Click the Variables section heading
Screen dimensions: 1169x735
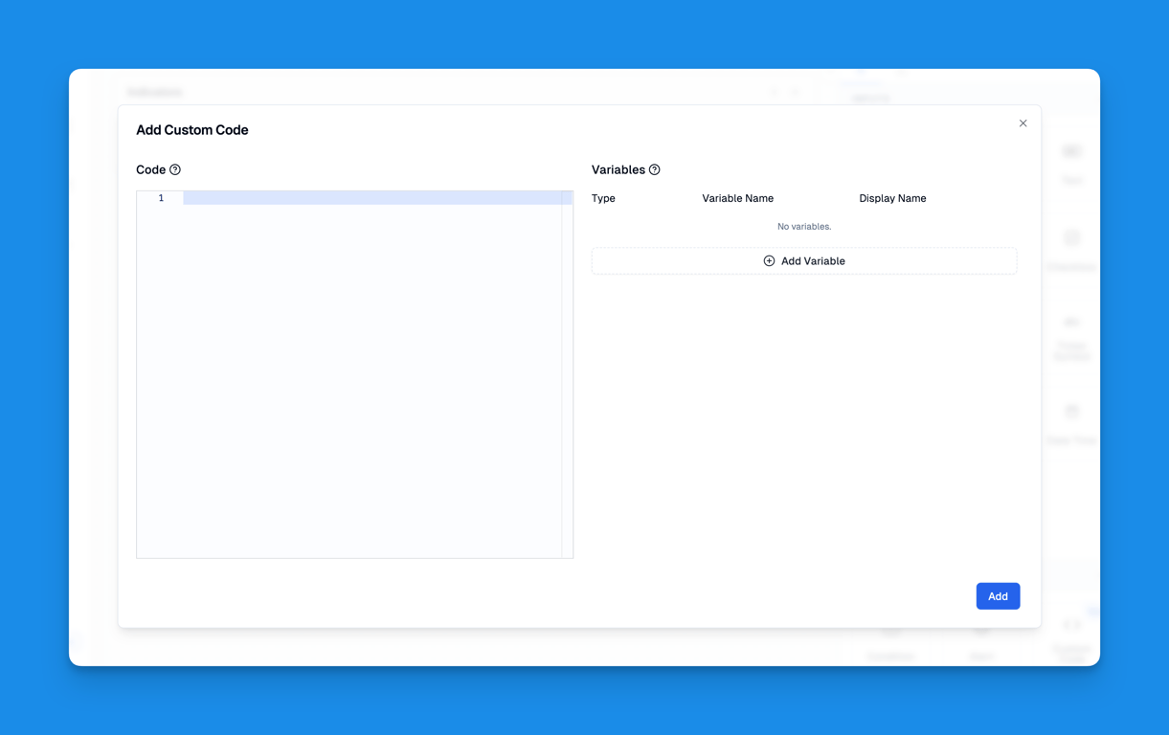pos(618,169)
